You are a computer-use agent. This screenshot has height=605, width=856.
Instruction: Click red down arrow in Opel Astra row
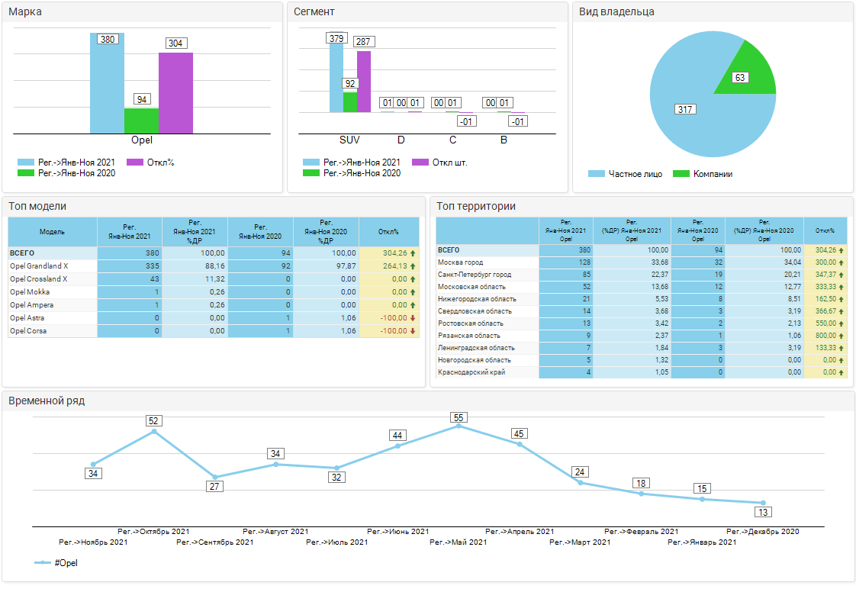click(413, 318)
